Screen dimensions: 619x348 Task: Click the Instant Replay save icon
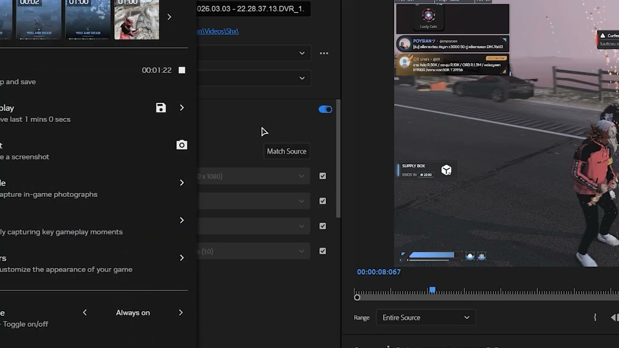click(161, 108)
